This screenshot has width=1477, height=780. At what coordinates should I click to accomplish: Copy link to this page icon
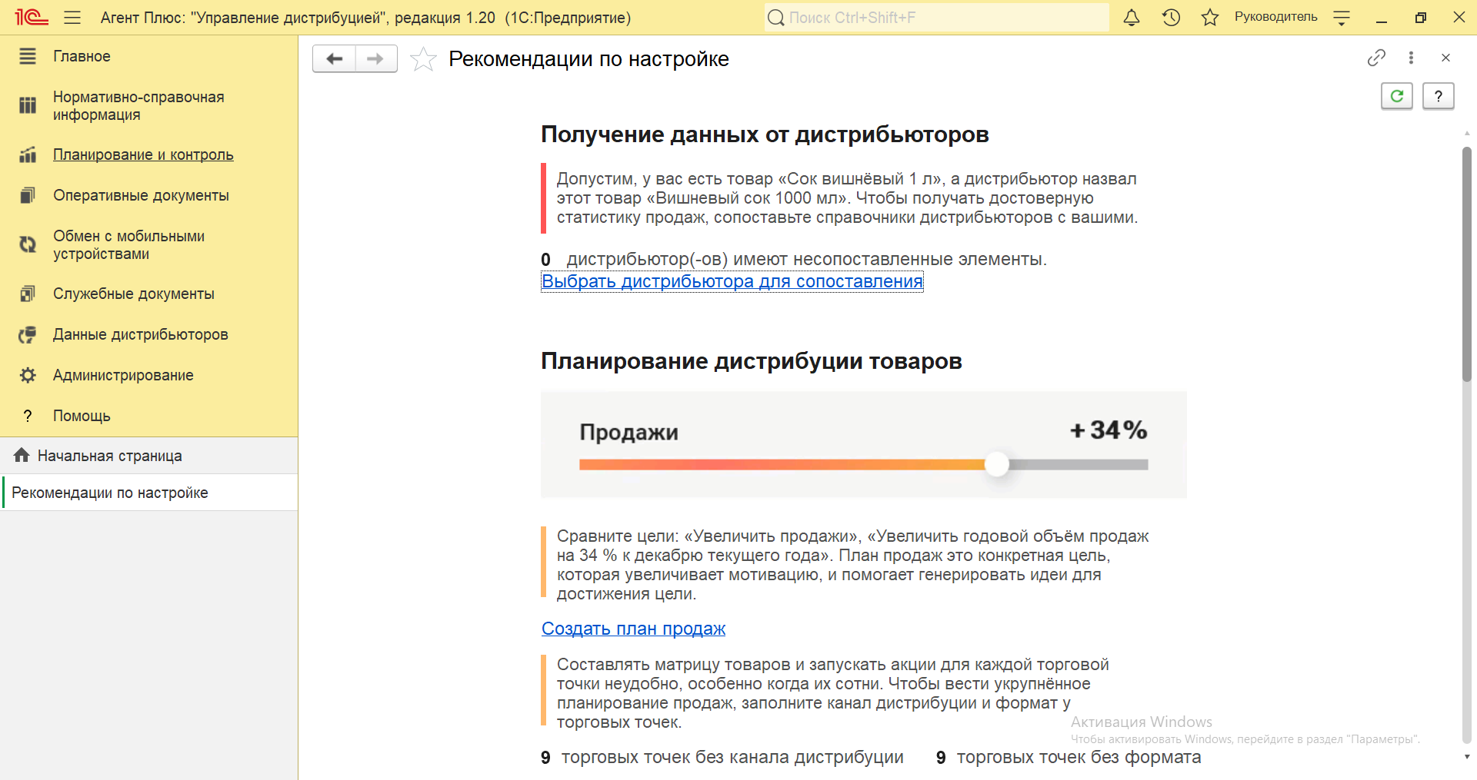pyautogui.click(x=1376, y=58)
